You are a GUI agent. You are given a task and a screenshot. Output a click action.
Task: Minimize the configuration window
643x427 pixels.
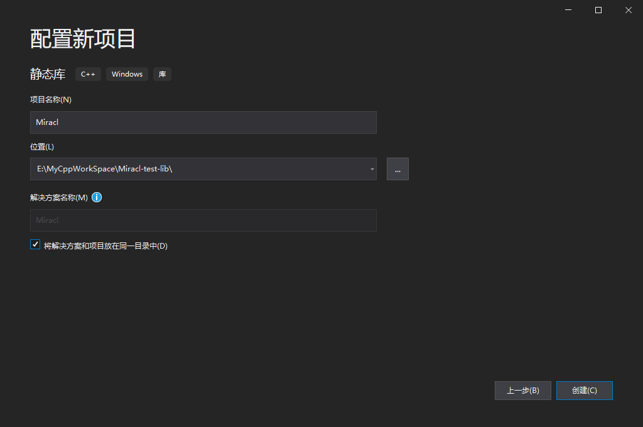point(568,10)
